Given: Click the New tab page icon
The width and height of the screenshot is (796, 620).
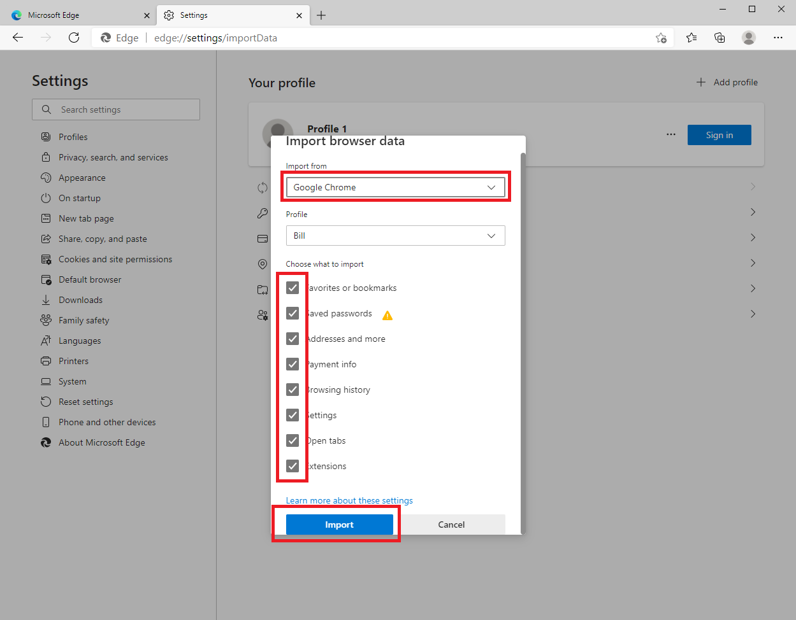Looking at the screenshot, I should tap(46, 218).
